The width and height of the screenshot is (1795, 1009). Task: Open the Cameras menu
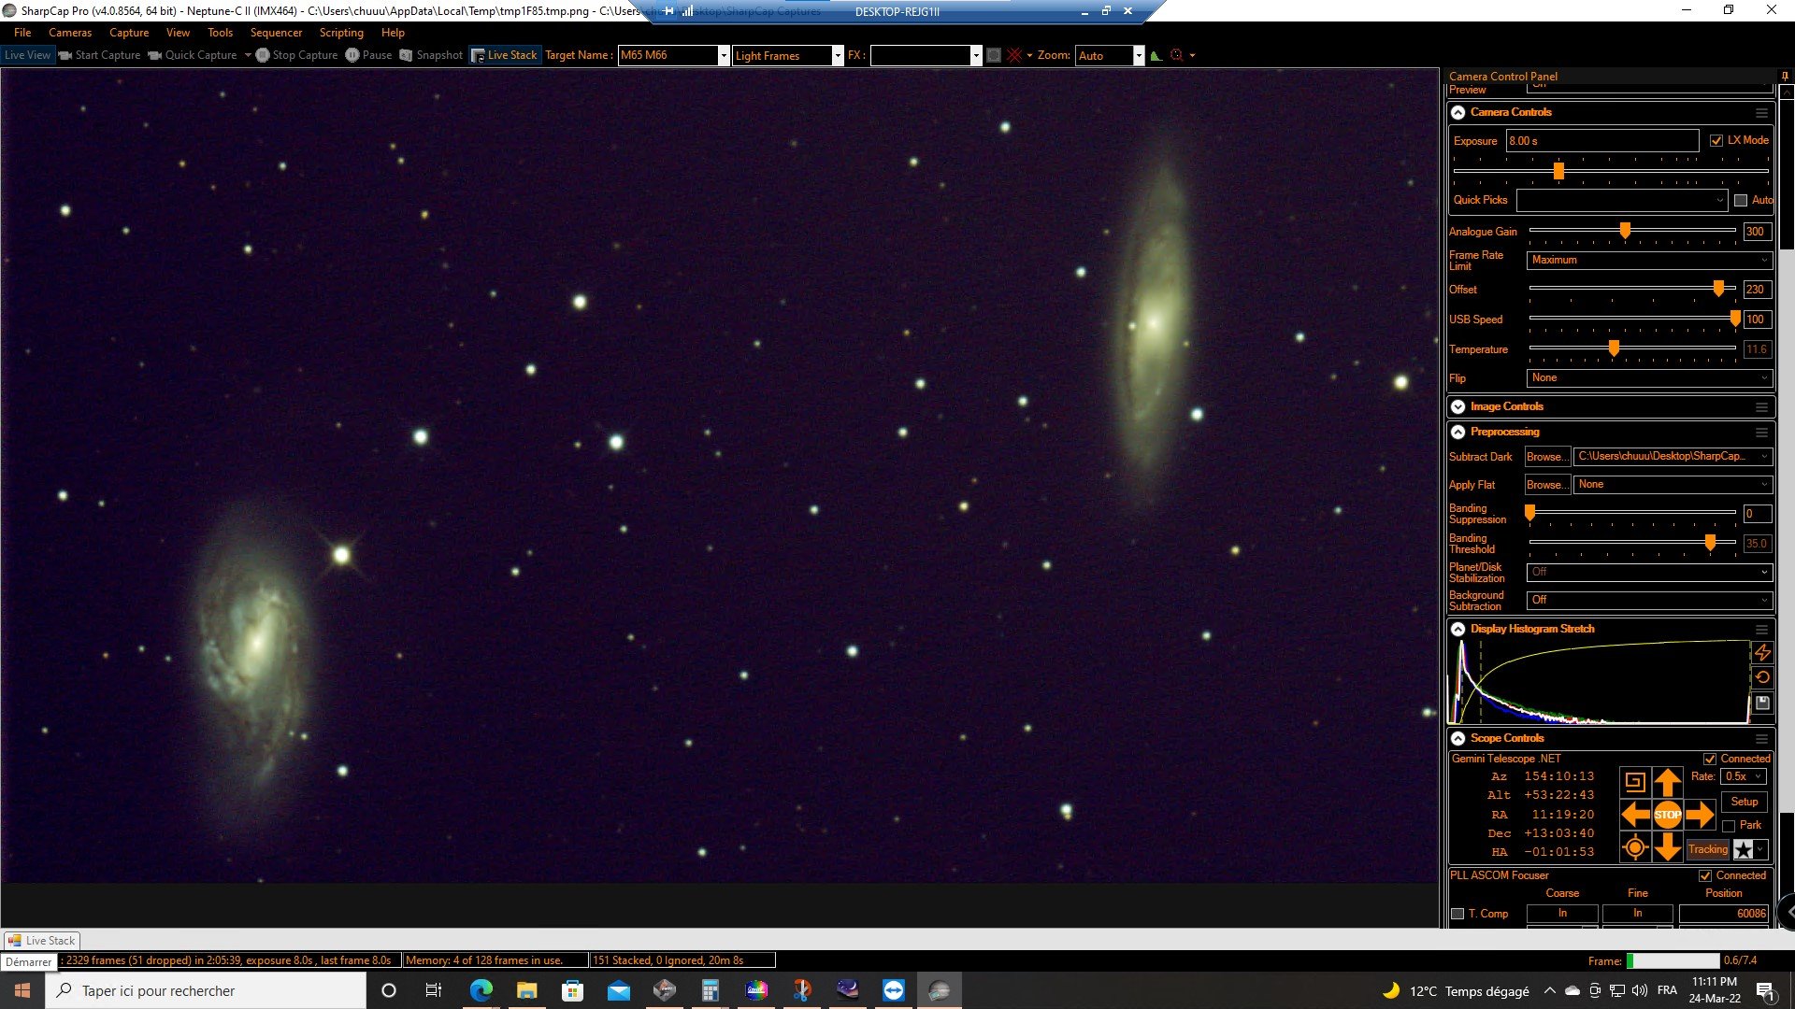(x=70, y=33)
